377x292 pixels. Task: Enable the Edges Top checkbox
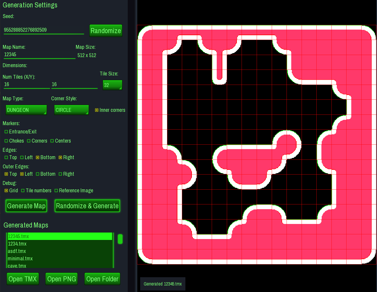(6, 157)
